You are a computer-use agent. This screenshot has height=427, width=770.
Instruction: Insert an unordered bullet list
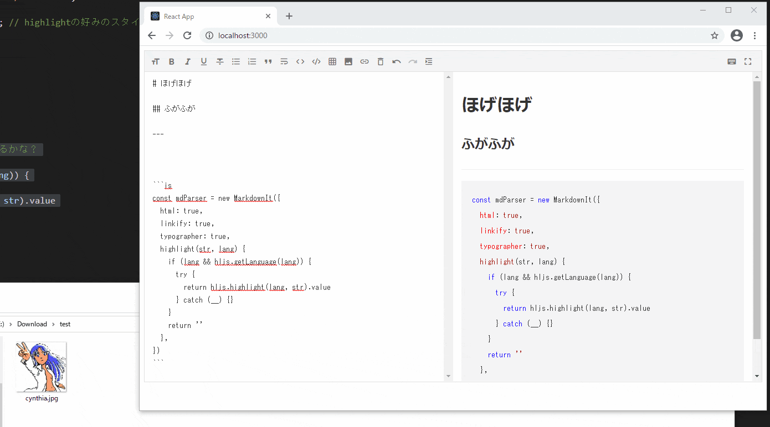point(236,61)
